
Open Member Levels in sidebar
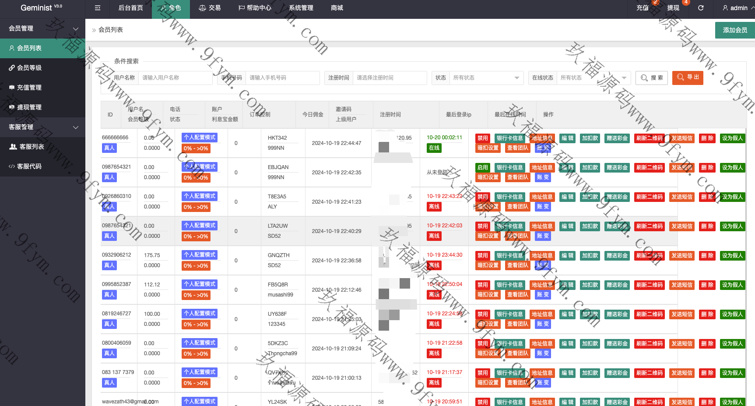point(29,68)
